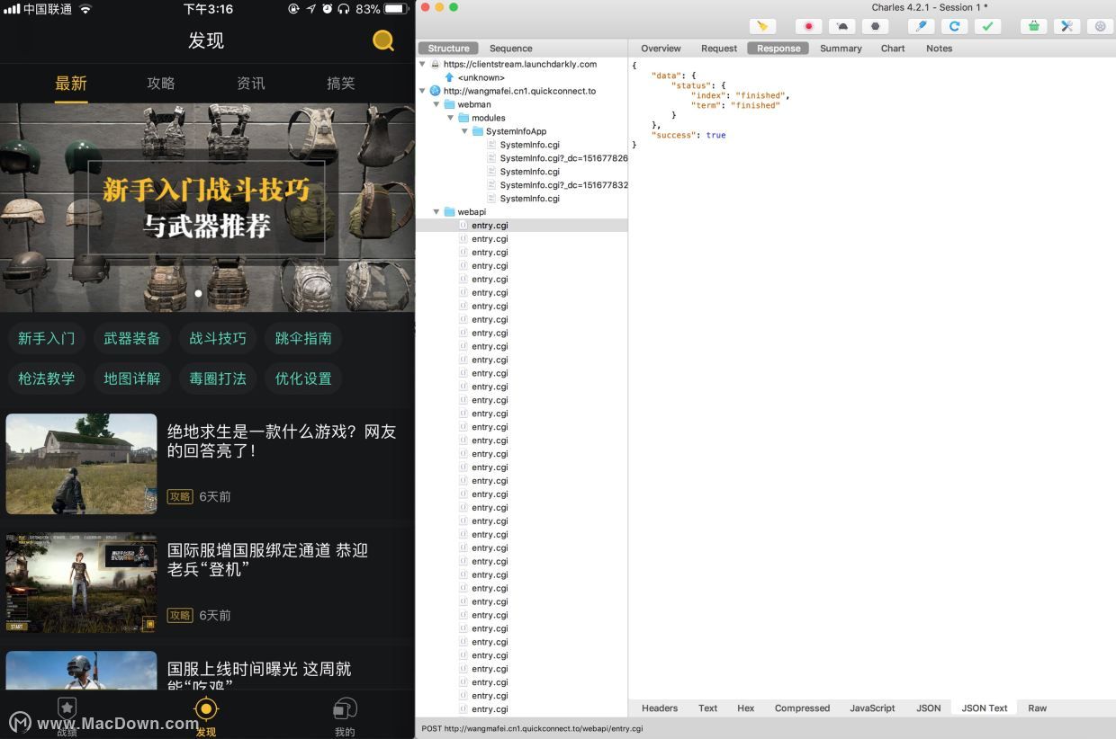Image resolution: width=1116 pixels, height=739 pixels.
Task: Open the 新手入门战斗技巧 banner
Action: 207,208
